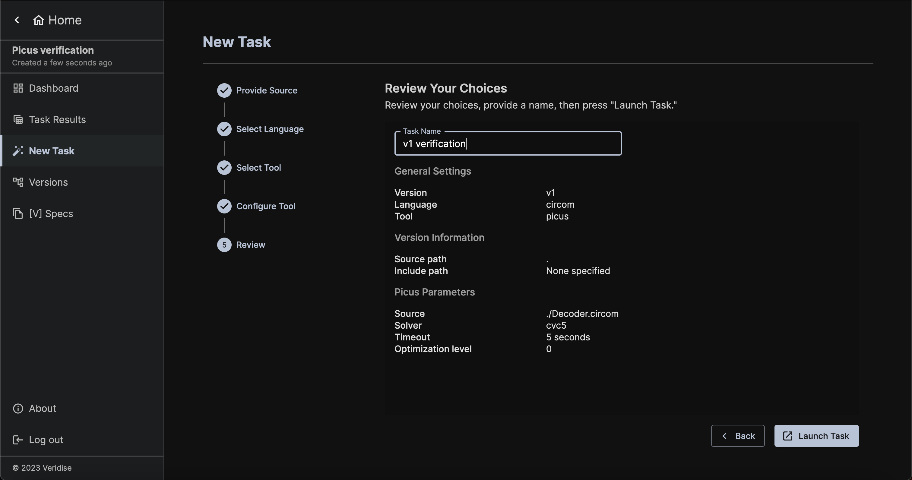
Task: Click the Configure Tool checkmark icon
Action: [x=224, y=206]
